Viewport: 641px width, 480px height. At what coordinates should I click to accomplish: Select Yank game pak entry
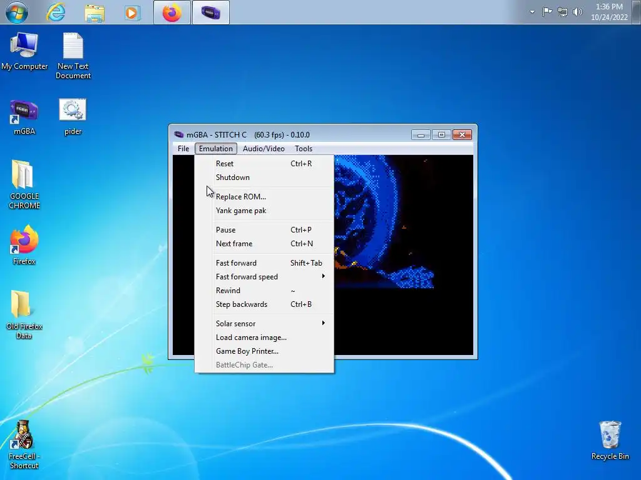[265, 211]
